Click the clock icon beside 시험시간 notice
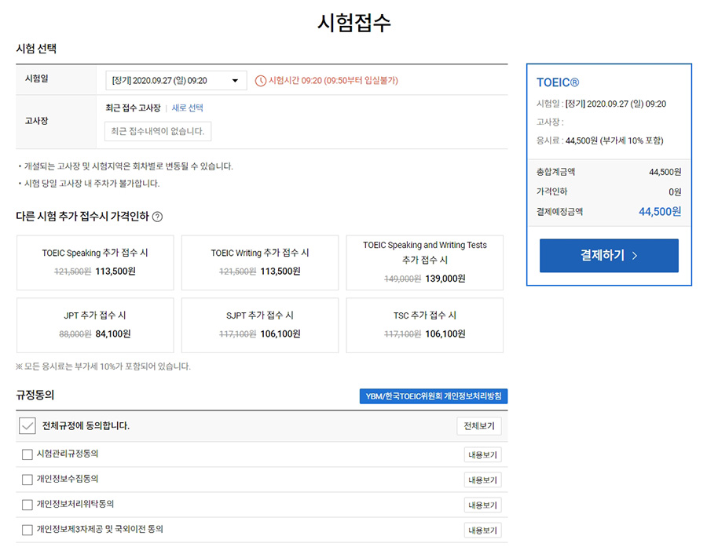707x547 pixels. click(261, 81)
